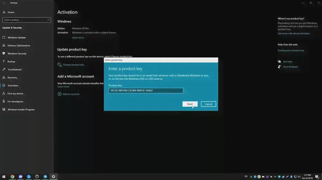
Task: Click the Get help link
Action: click(x=287, y=61)
